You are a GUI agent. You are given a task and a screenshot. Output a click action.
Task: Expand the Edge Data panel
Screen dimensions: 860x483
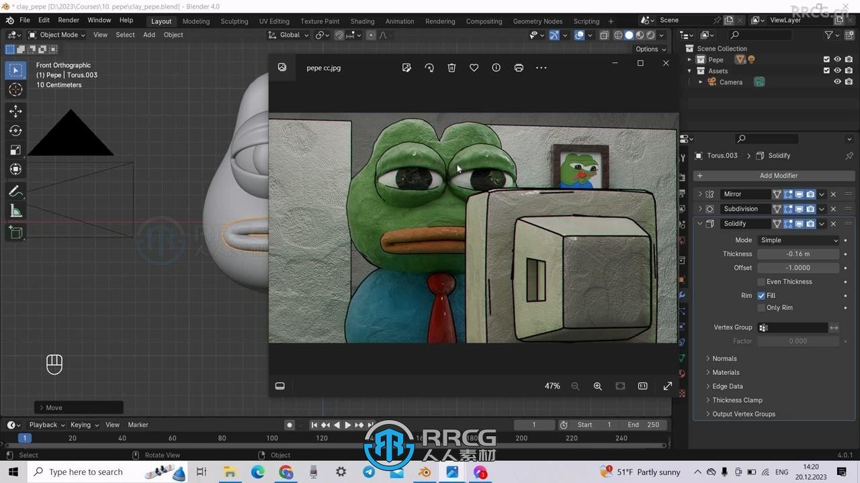pyautogui.click(x=728, y=386)
